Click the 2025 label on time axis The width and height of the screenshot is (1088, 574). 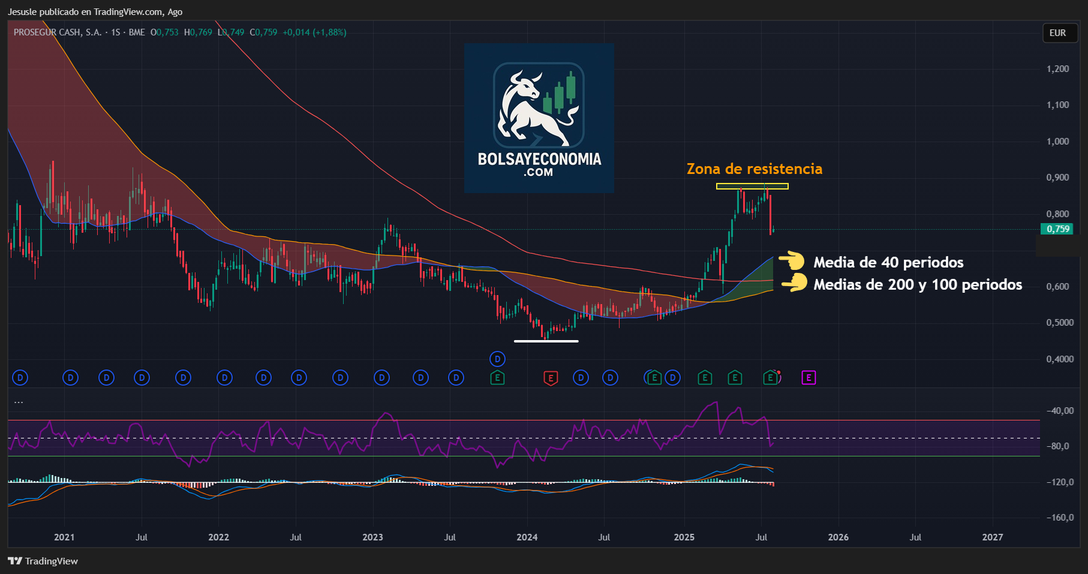[684, 537]
